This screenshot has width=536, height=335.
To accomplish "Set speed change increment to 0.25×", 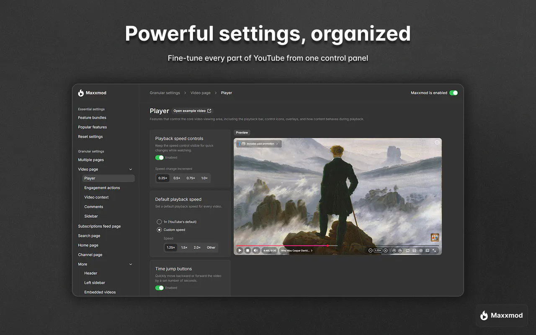I will [163, 178].
